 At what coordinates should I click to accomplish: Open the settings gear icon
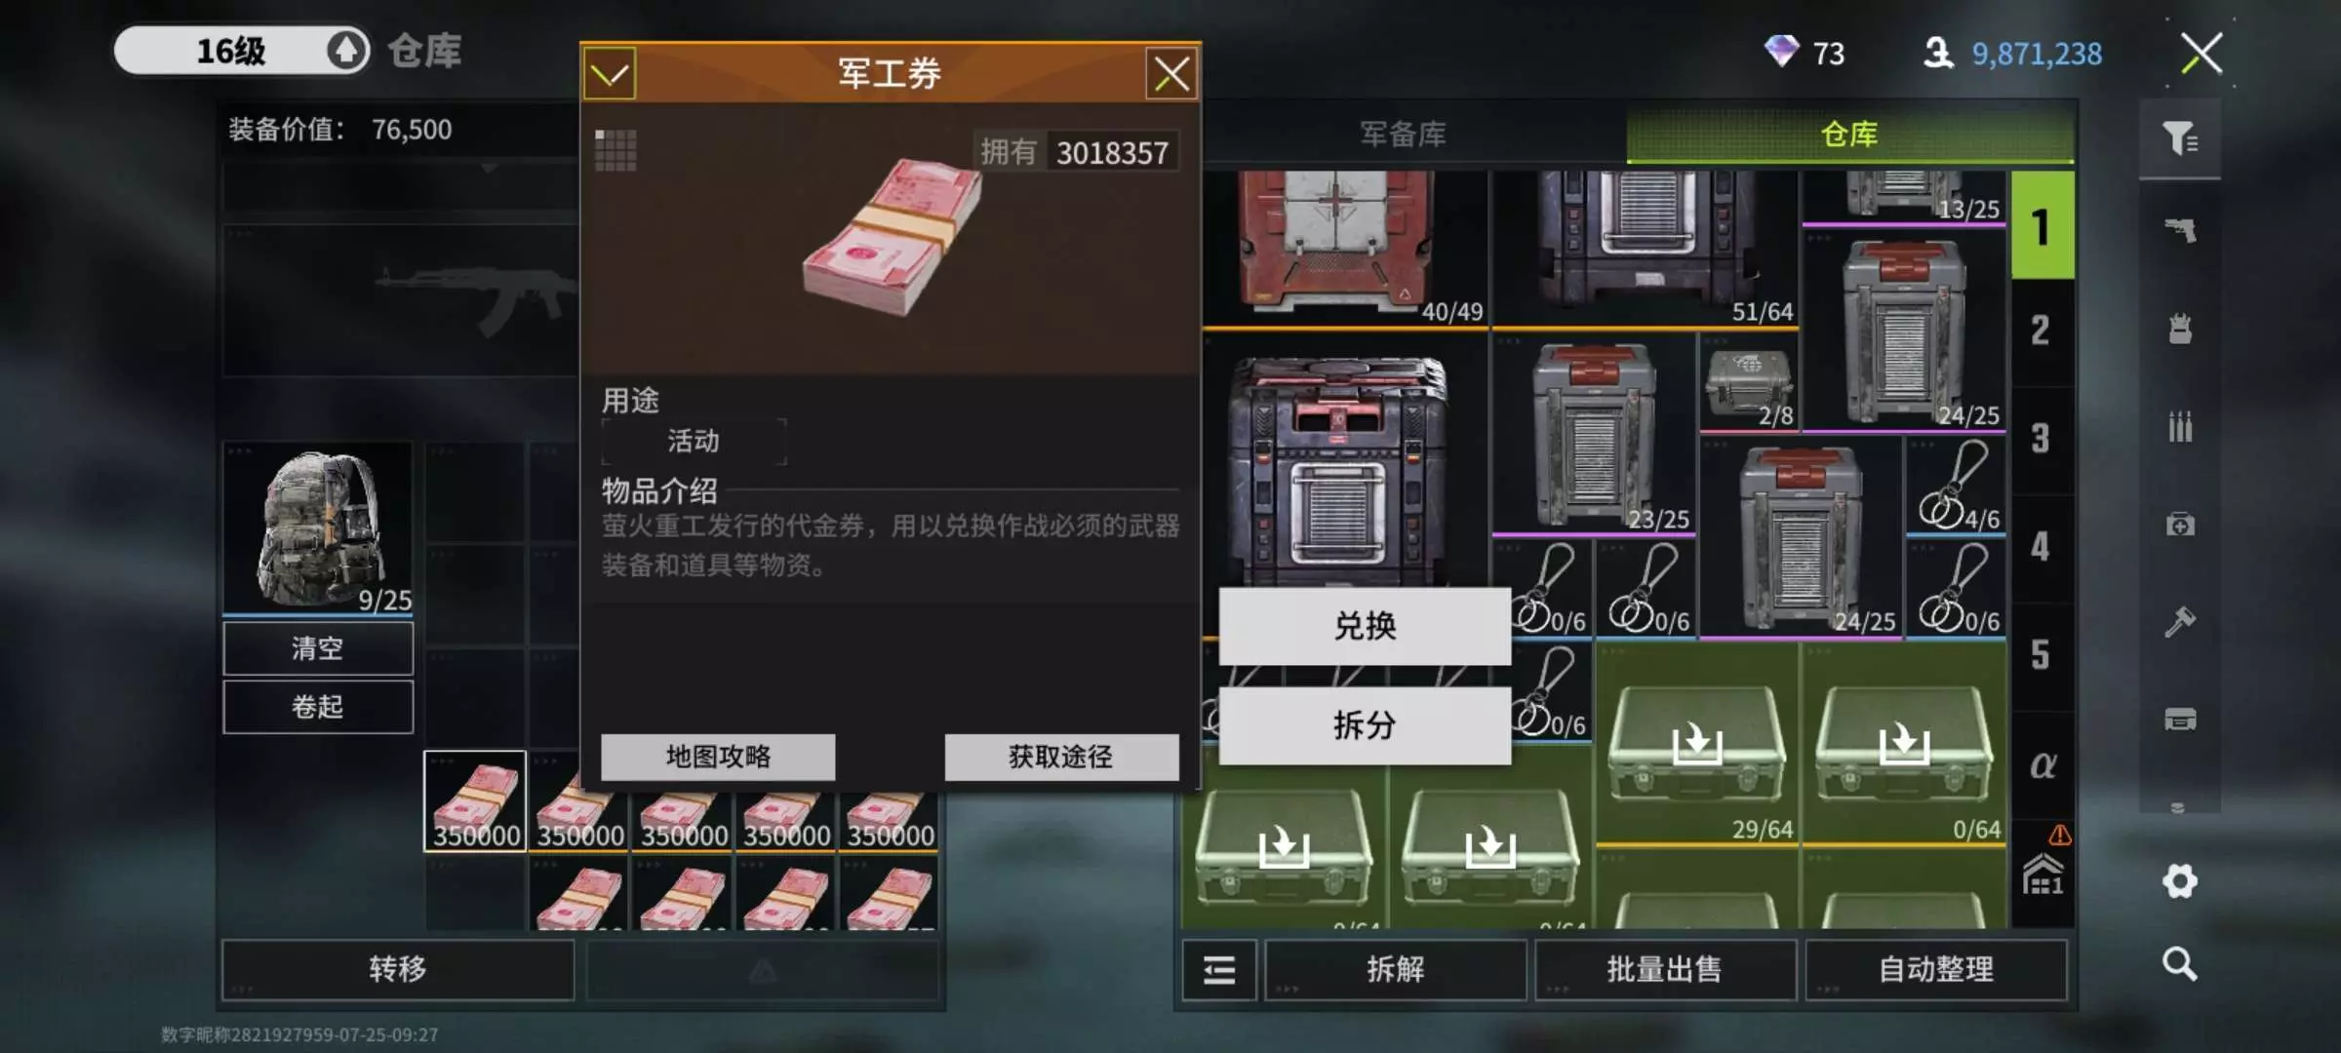pyautogui.click(x=2180, y=881)
